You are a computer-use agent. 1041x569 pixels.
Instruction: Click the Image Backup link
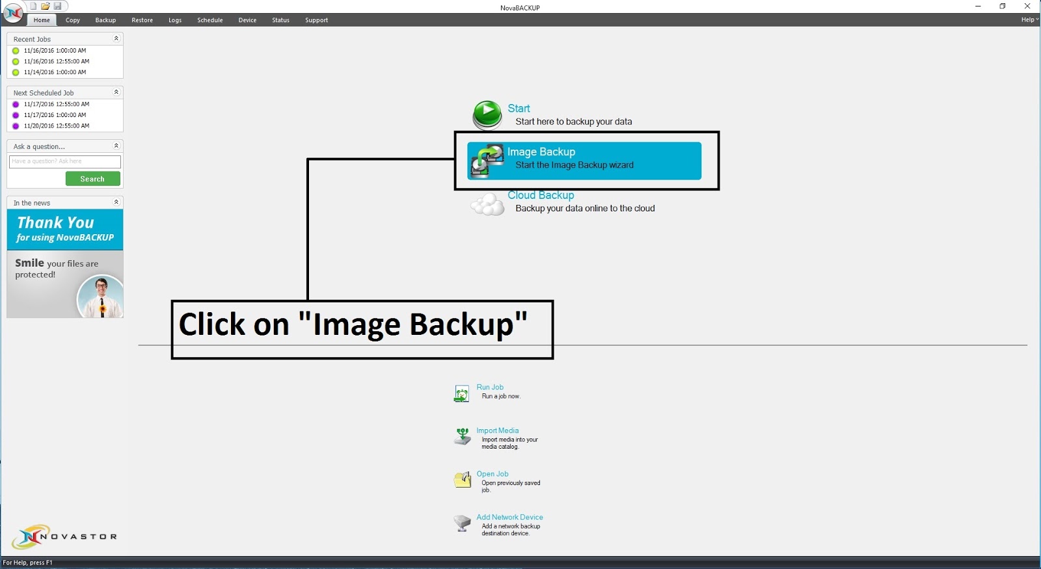(x=541, y=152)
